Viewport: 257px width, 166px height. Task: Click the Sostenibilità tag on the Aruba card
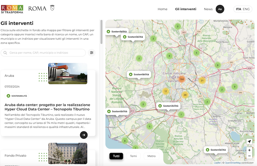pyautogui.click(x=17, y=96)
